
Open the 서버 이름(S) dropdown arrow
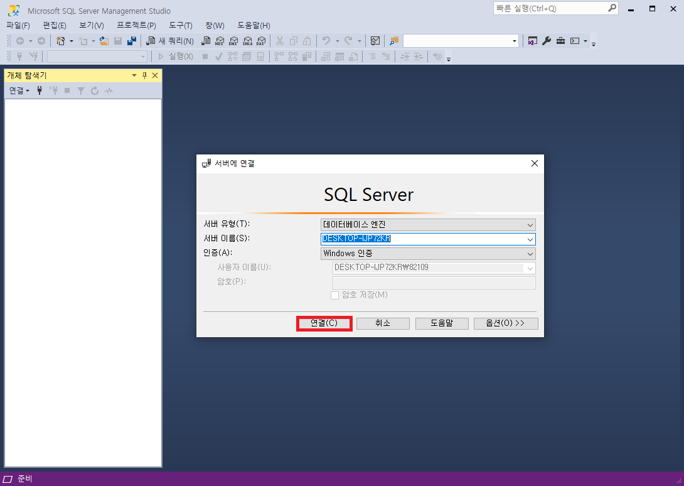530,239
